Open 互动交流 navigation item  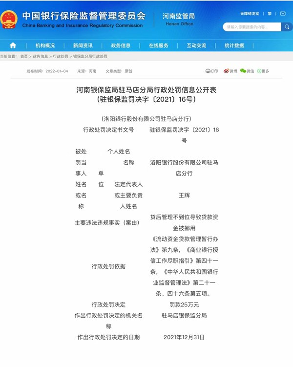(196, 45)
